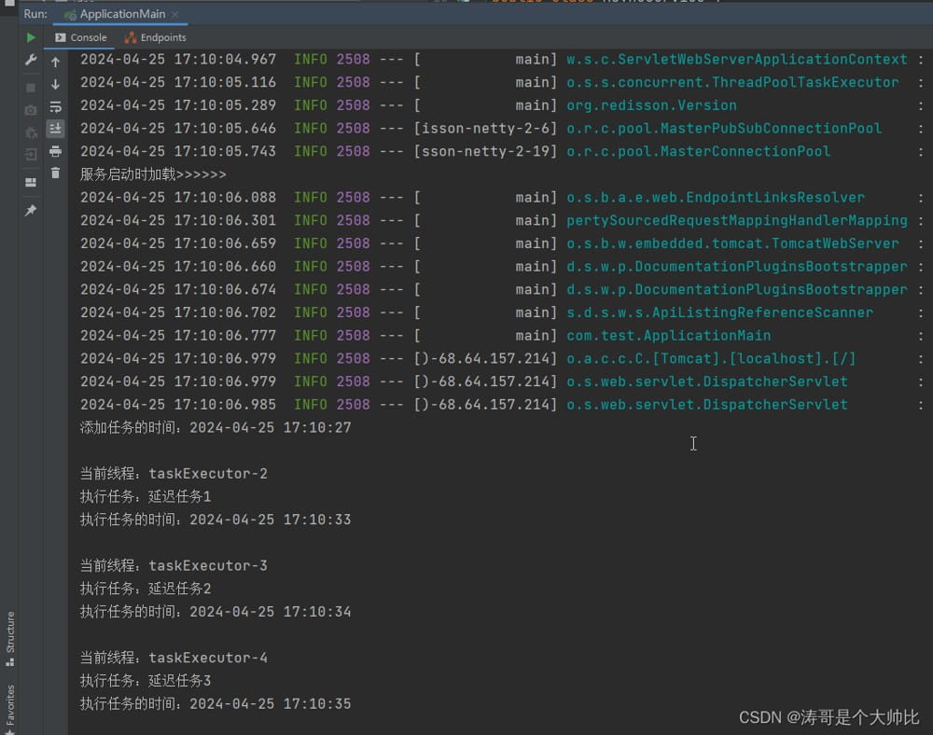
Task: Click the '当前线程: taskExecutor-3' line
Action: click(x=174, y=566)
